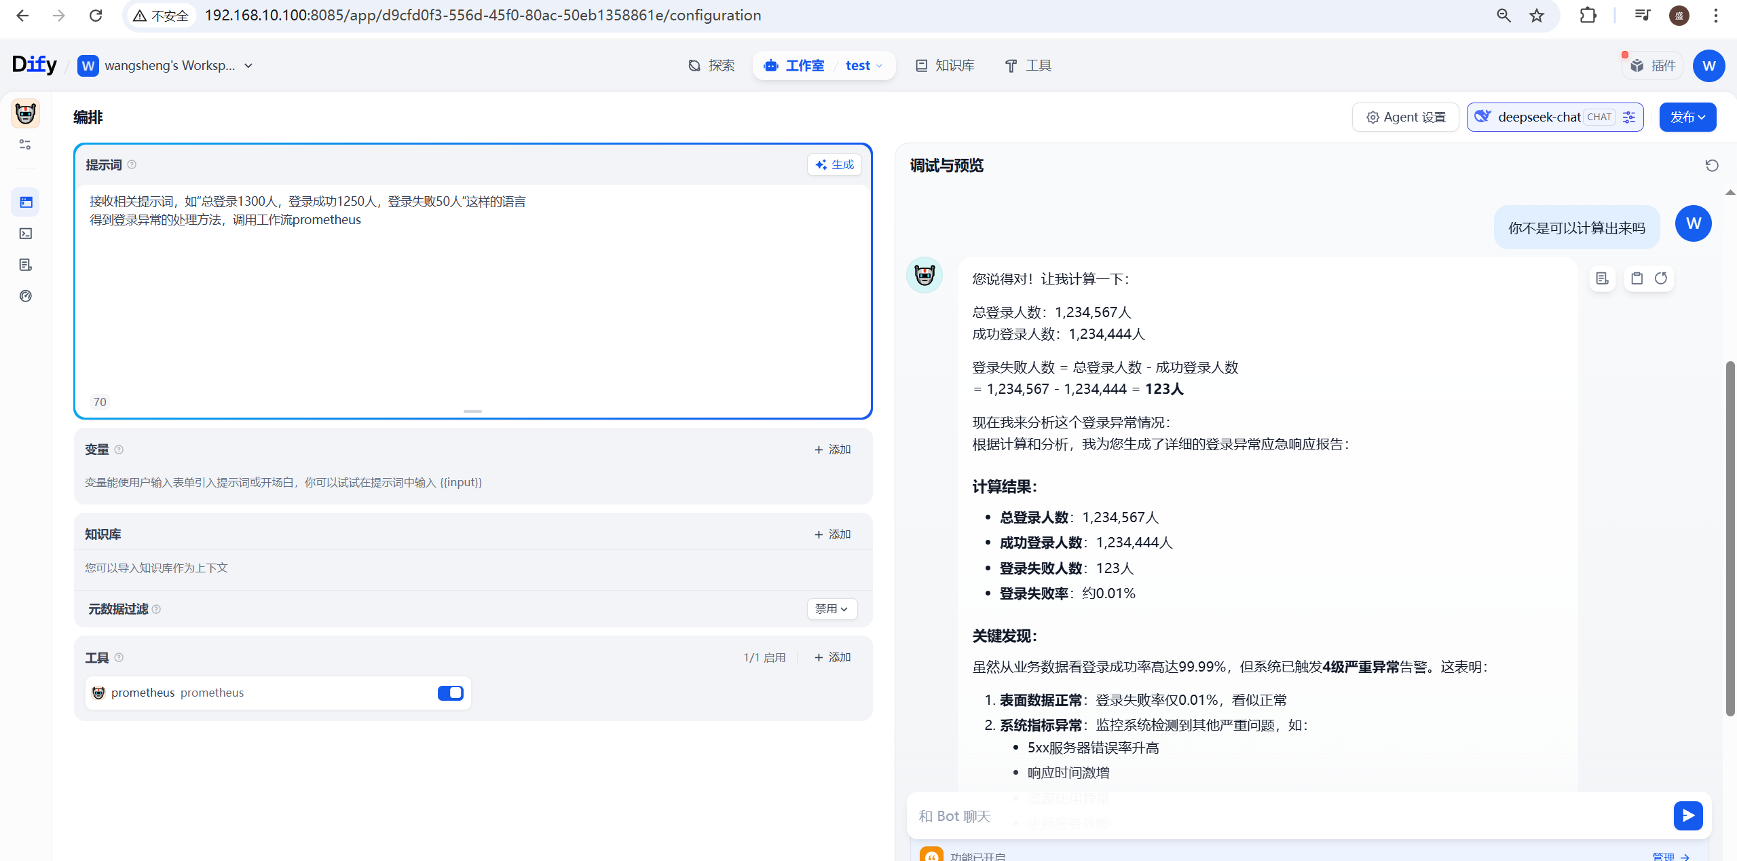Image resolution: width=1737 pixels, height=861 pixels.
Task: Click the restart conversation refresh icon
Action: point(1711,166)
